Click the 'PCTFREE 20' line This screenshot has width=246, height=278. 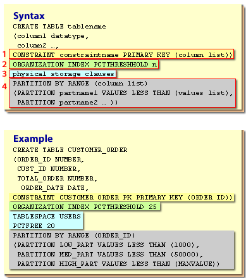pyautogui.click(x=34, y=226)
